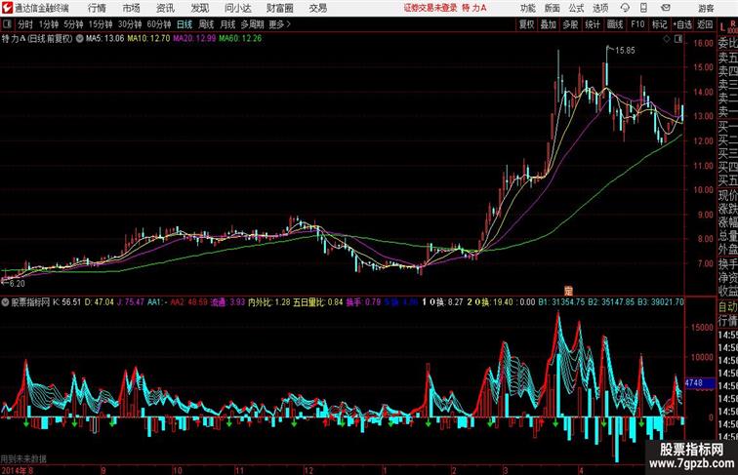This screenshot has height=475, width=738.
Task: Open the 行情 menu
Action: click(x=97, y=8)
